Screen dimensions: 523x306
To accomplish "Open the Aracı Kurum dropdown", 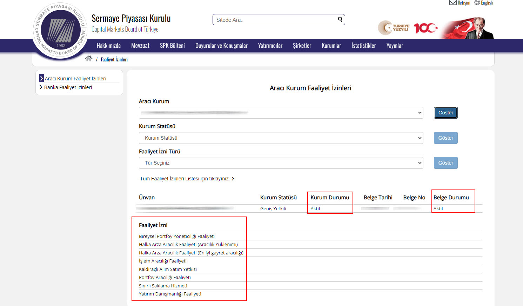I will point(281,113).
